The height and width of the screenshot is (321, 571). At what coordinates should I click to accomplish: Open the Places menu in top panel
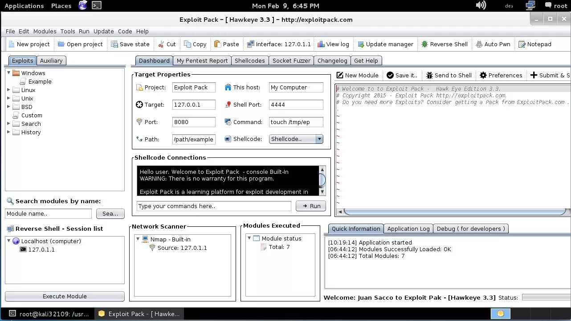pyautogui.click(x=61, y=6)
